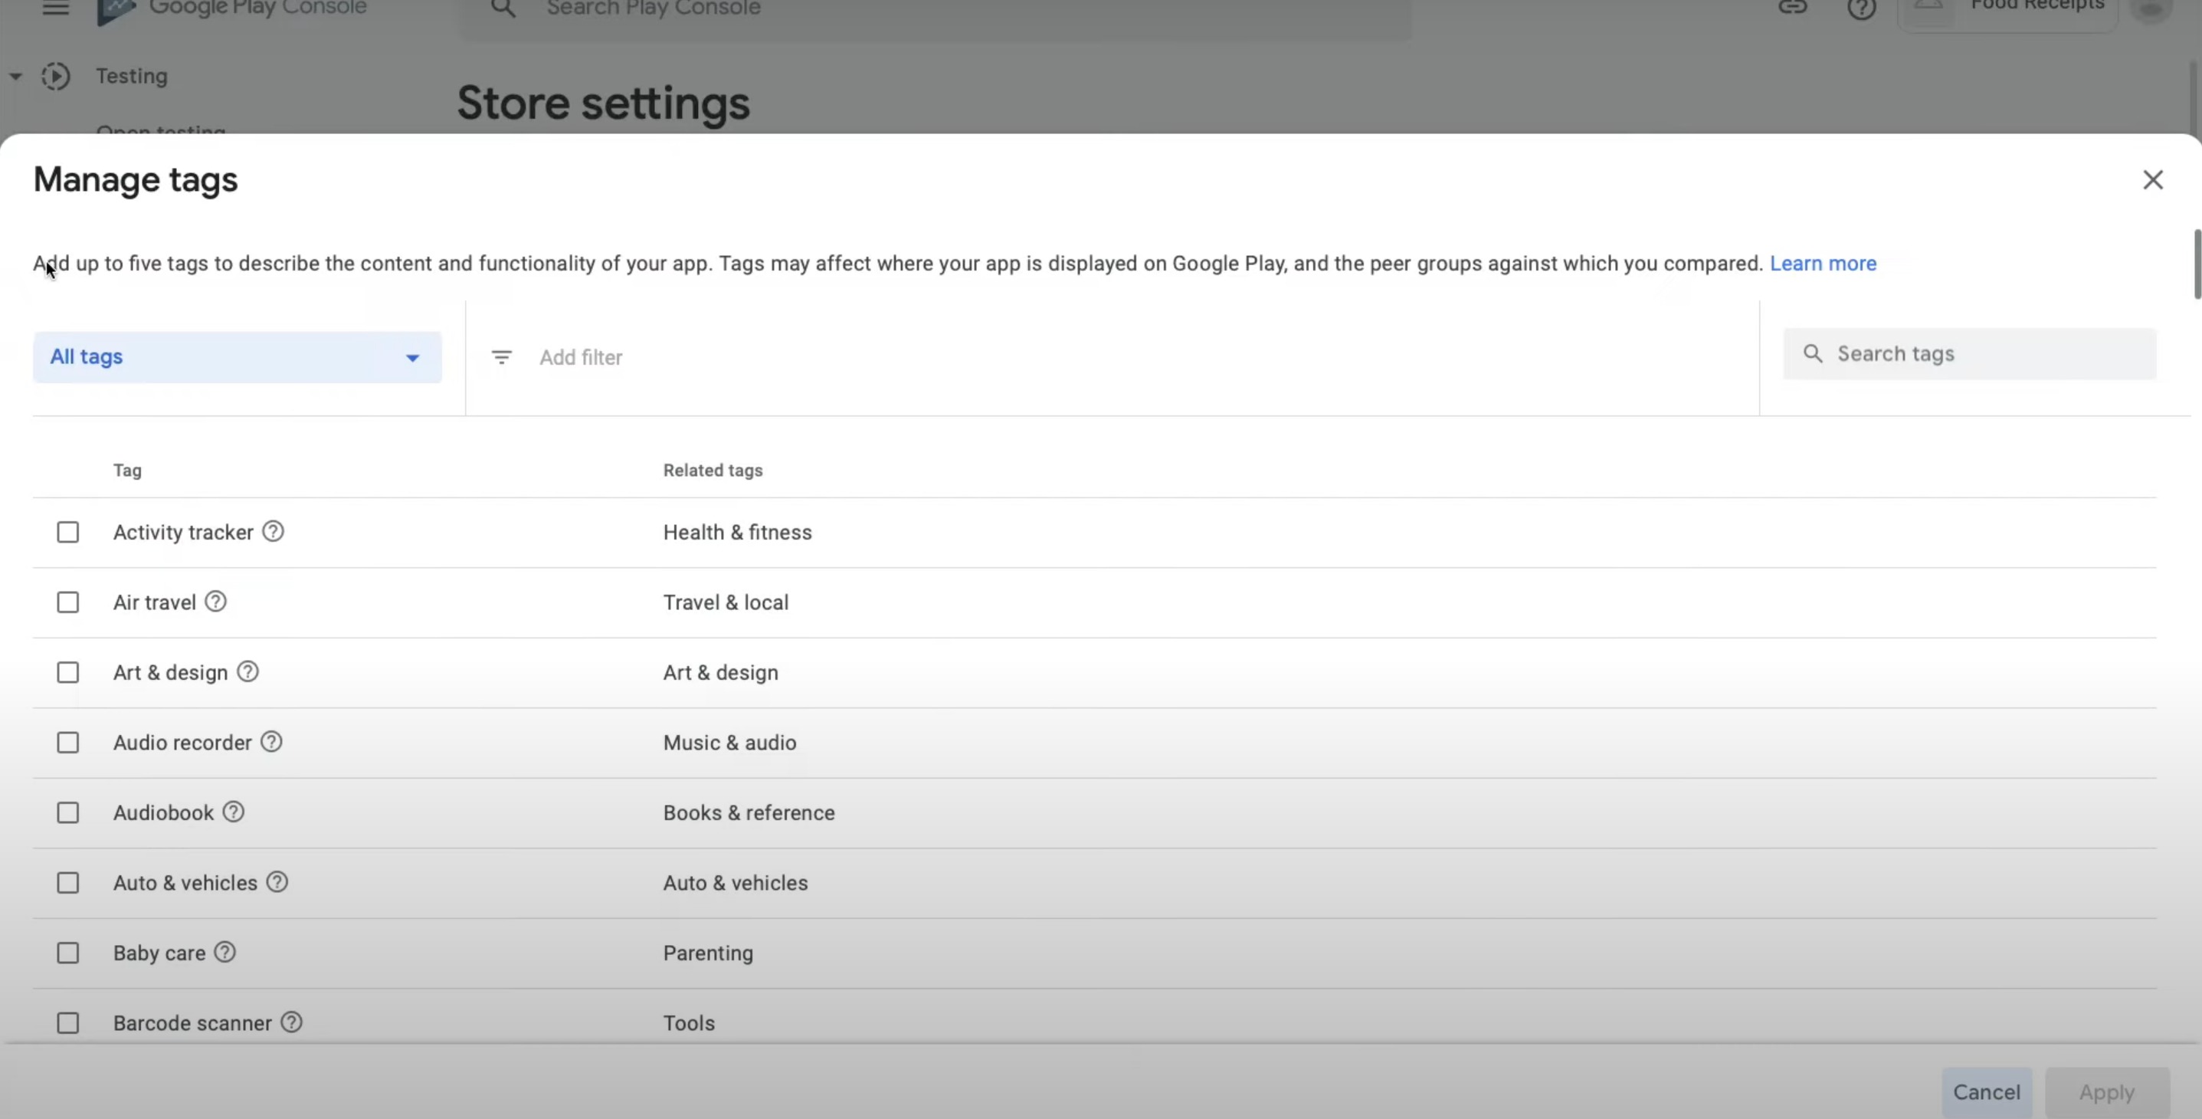Check the Activity tracker tag checkbox
The image size is (2202, 1119).
click(x=67, y=531)
